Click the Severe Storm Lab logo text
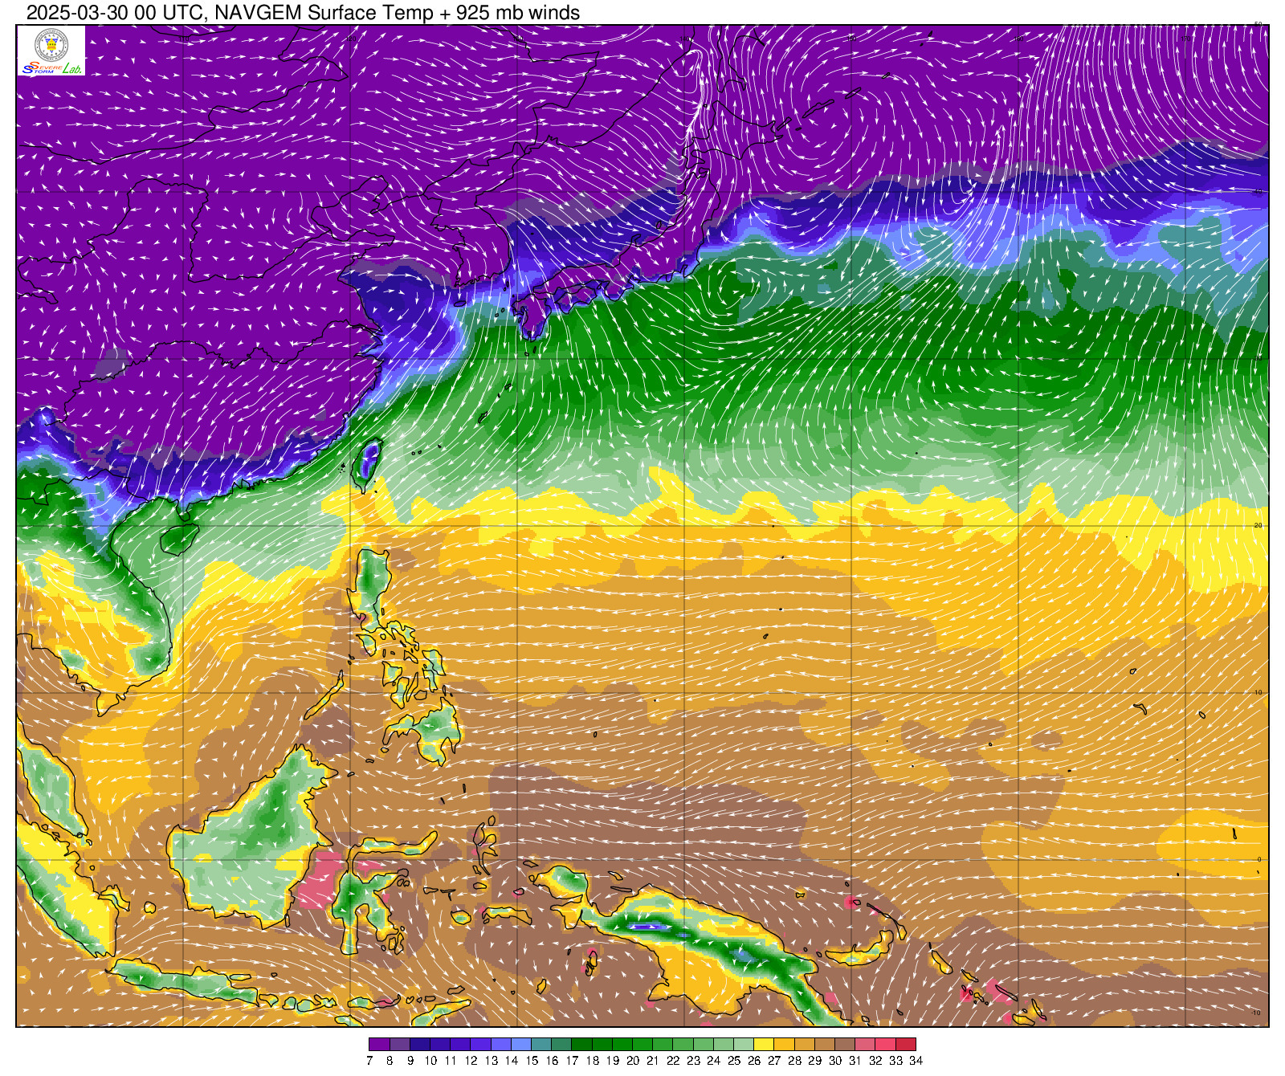Image resolution: width=1285 pixels, height=1076 pixels. (x=51, y=68)
